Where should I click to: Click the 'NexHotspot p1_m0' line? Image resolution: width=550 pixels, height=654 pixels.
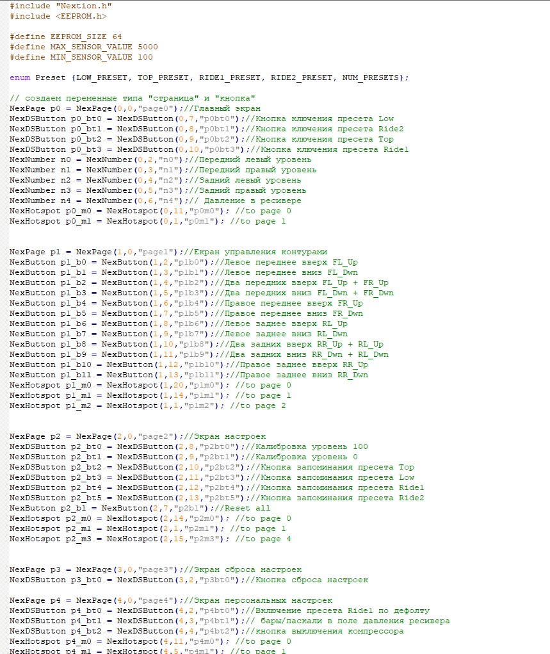point(150,386)
